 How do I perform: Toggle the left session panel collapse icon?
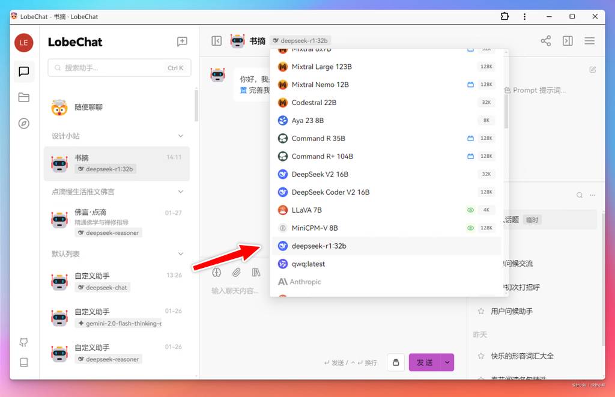(217, 41)
